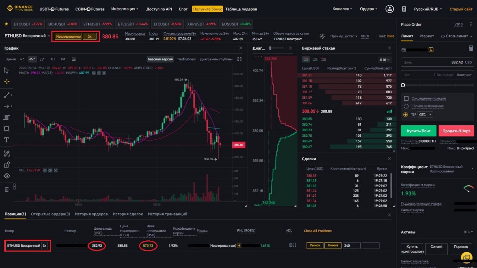Hide the VOL indicator eye icon

[45, 170]
